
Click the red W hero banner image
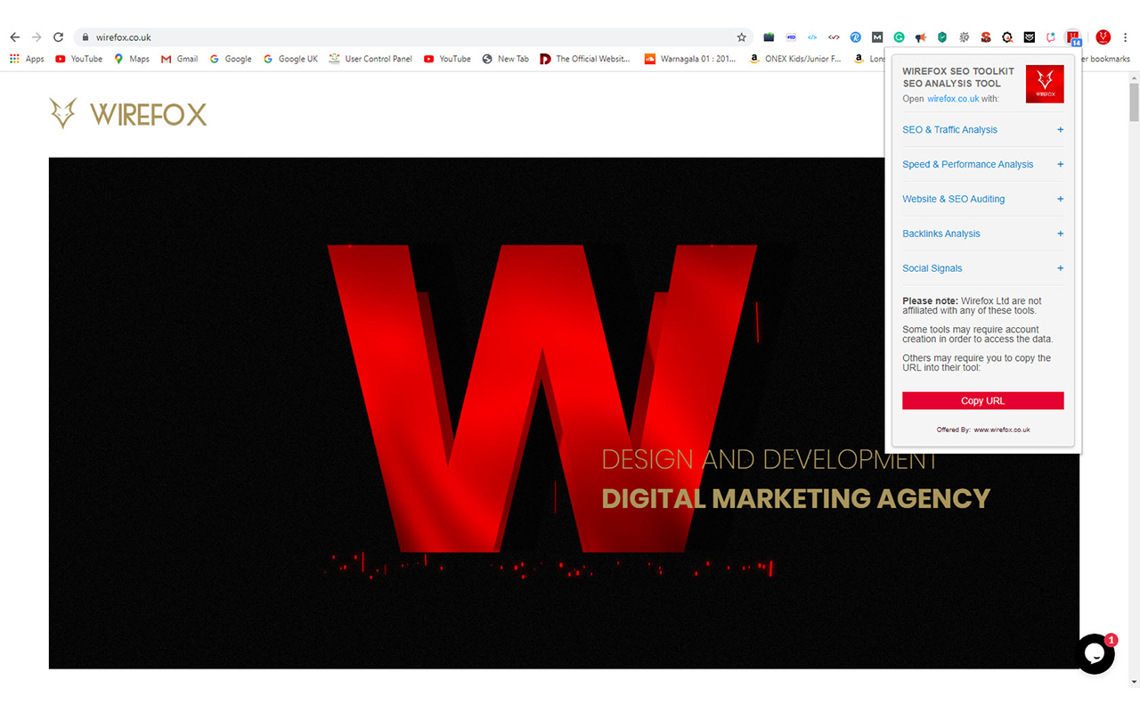click(564, 414)
